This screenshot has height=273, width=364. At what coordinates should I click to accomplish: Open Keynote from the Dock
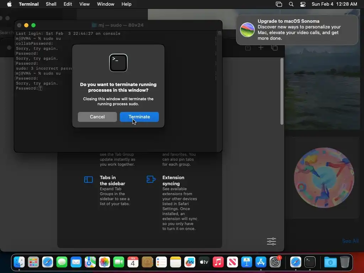(247, 262)
